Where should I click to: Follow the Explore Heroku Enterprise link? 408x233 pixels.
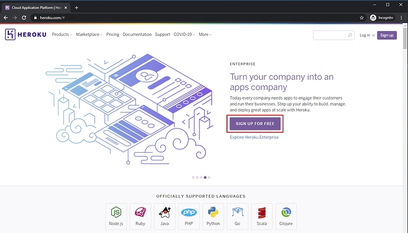(254, 137)
